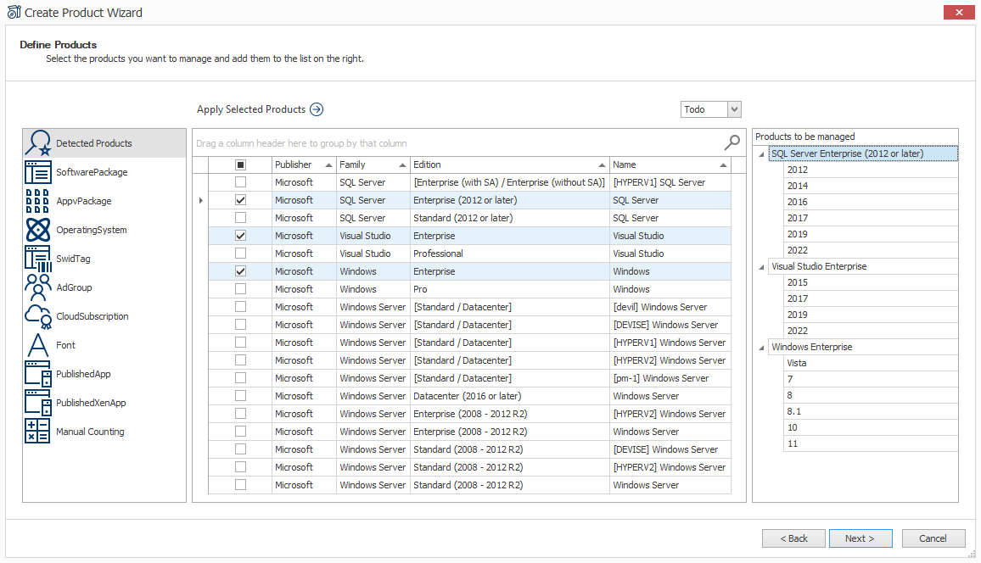Select the SwidTag barcode icon
The width and height of the screenshot is (981, 563).
[x=38, y=258]
